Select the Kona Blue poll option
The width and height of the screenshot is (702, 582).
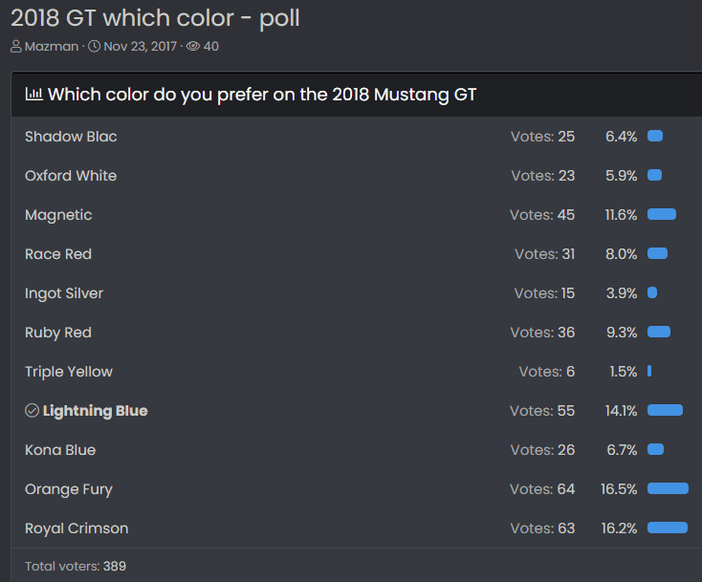click(60, 450)
